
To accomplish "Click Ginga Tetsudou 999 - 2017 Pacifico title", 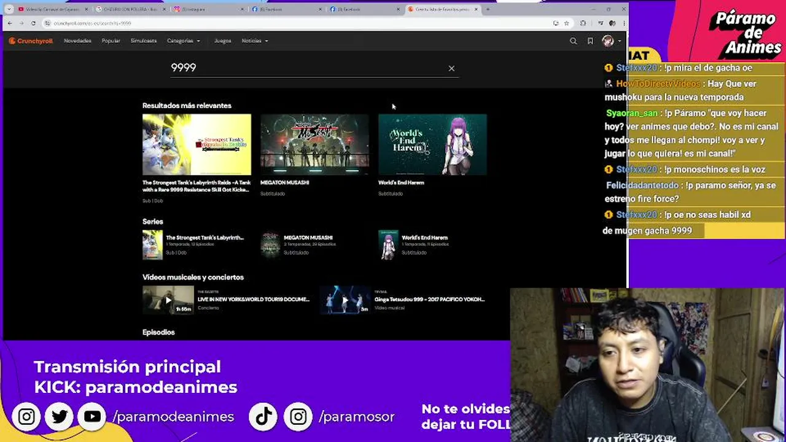I will point(430,300).
